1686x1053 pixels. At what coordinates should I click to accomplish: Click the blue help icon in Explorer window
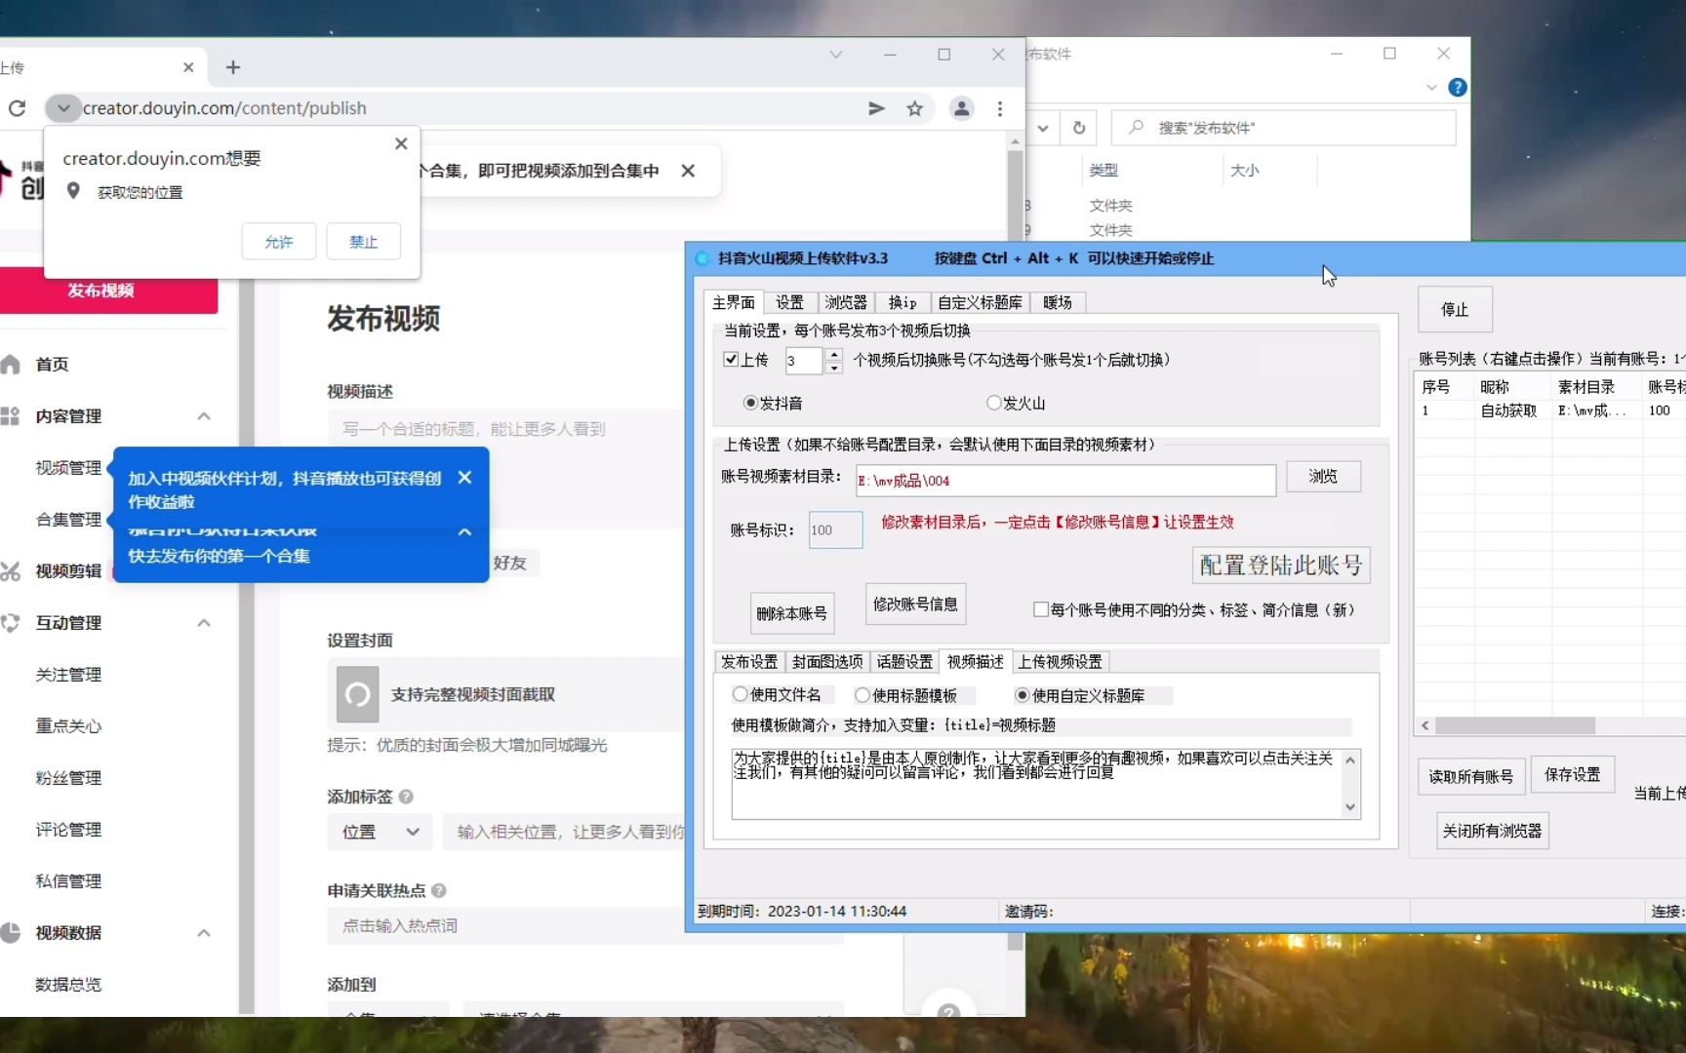coord(1458,87)
